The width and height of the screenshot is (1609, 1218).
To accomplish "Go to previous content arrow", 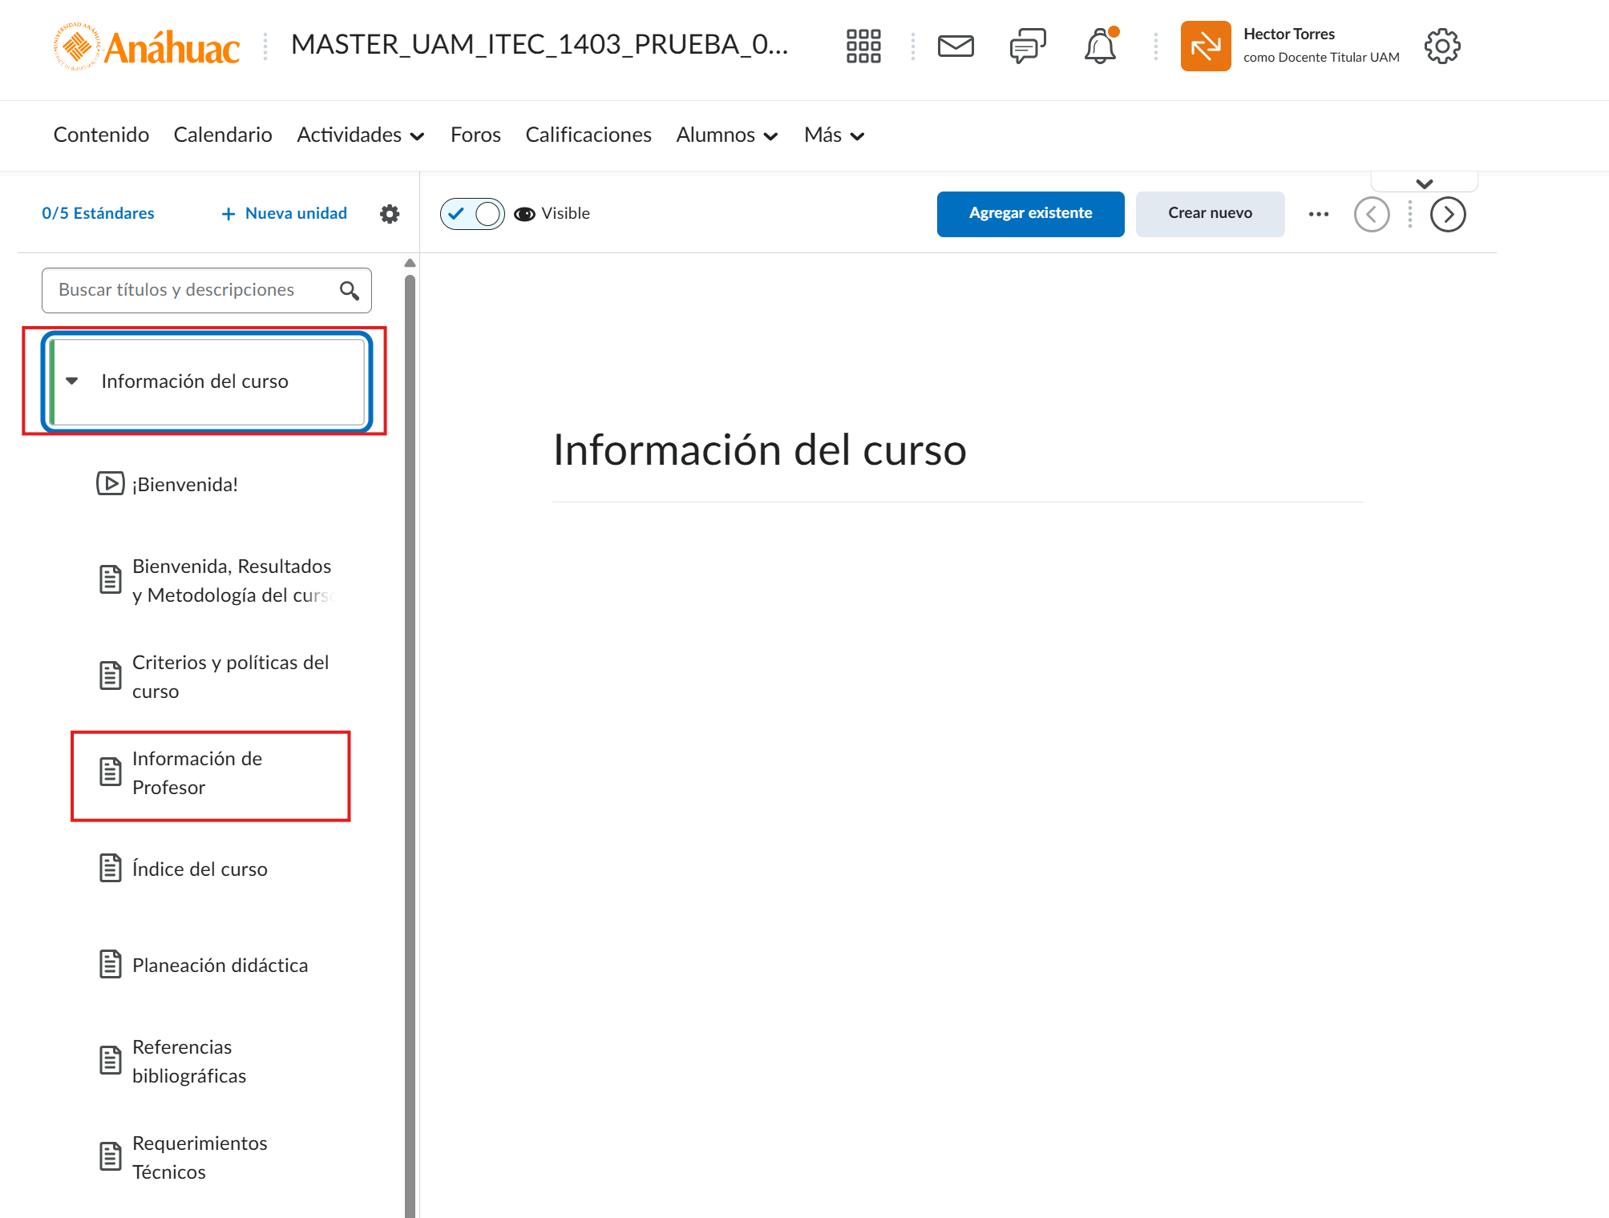I will pos(1372,214).
